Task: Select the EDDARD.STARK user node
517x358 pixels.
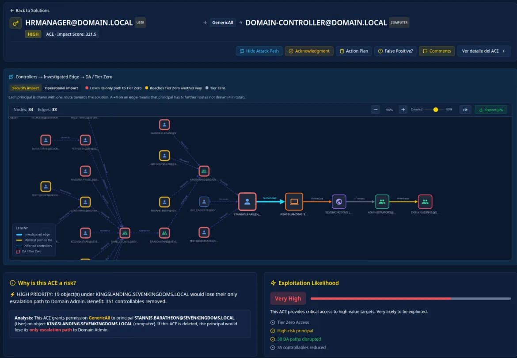Action: [x=85, y=233]
